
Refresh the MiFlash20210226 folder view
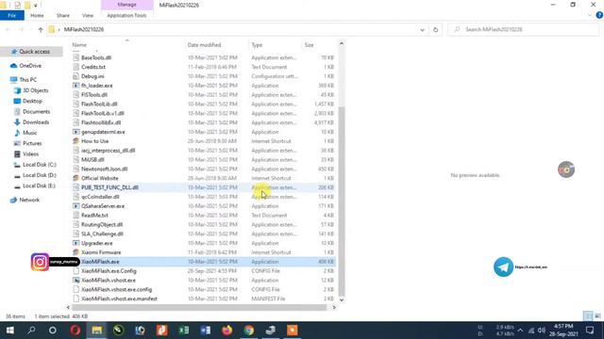pyautogui.click(x=435, y=29)
